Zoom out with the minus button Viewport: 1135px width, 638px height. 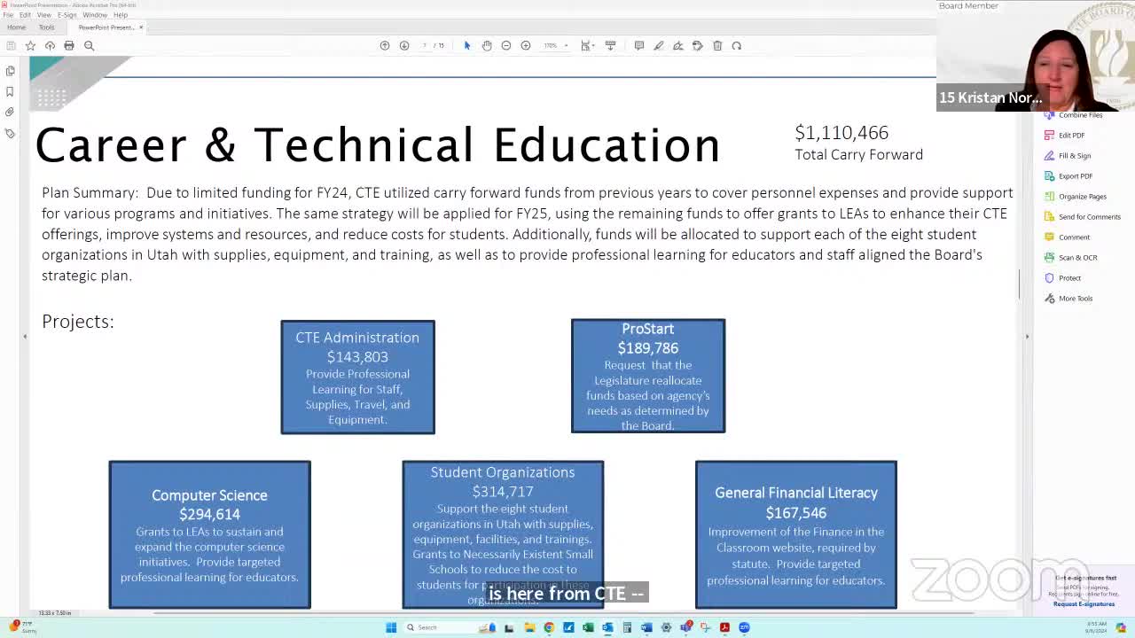click(x=506, y=45)
